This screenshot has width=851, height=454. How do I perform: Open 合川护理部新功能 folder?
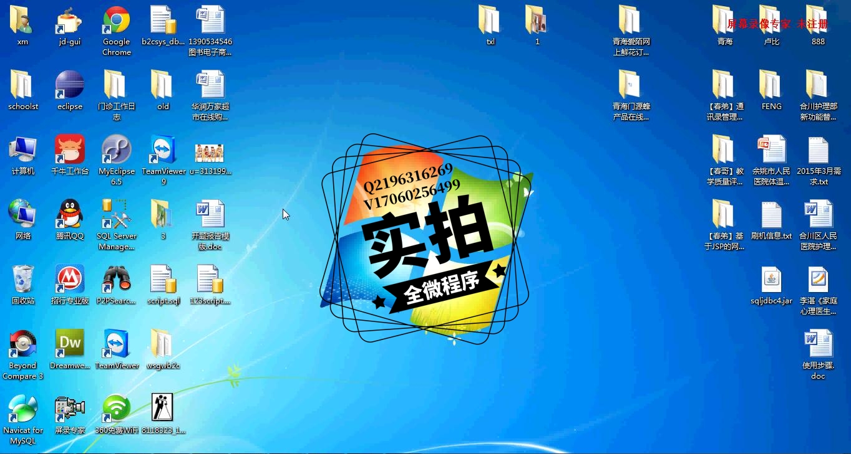tap(818, 85)
